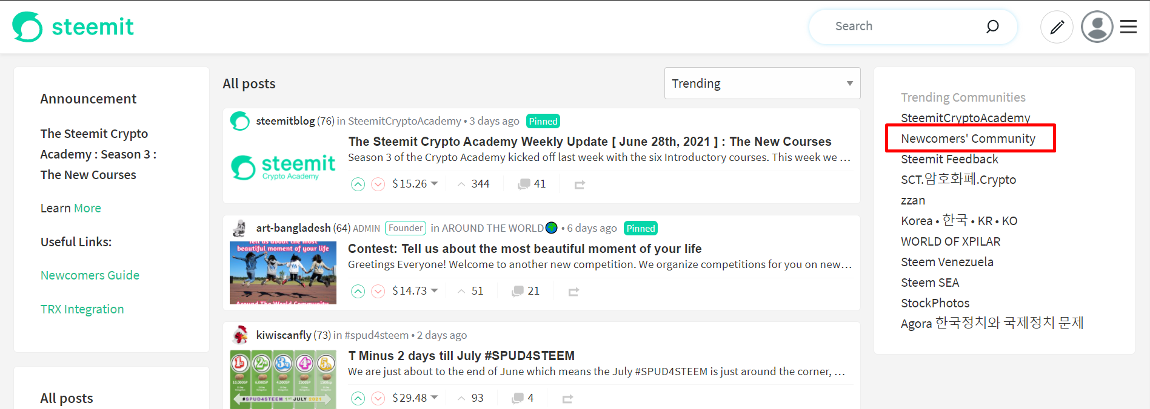1150x409 pixels.
Task: Open the Learn More link
Action: coord(87,208)
